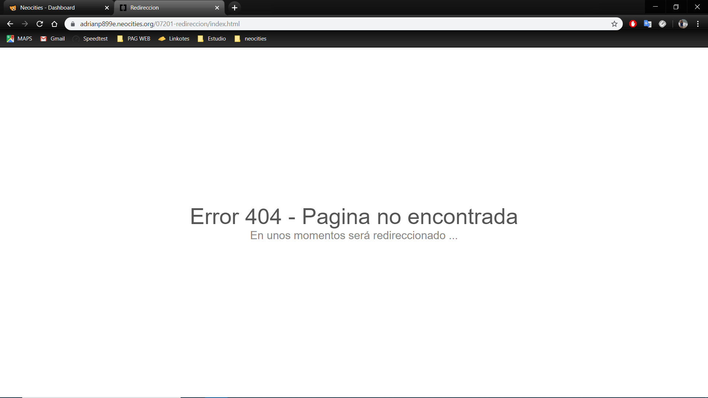The image size is (708, 398).
Task: Close the Redireccion tab
Action: click(217, 8)
